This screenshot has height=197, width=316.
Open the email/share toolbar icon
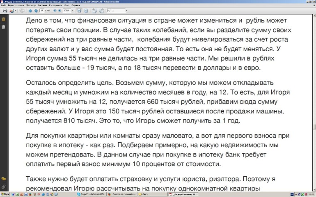tap(11, 11)
